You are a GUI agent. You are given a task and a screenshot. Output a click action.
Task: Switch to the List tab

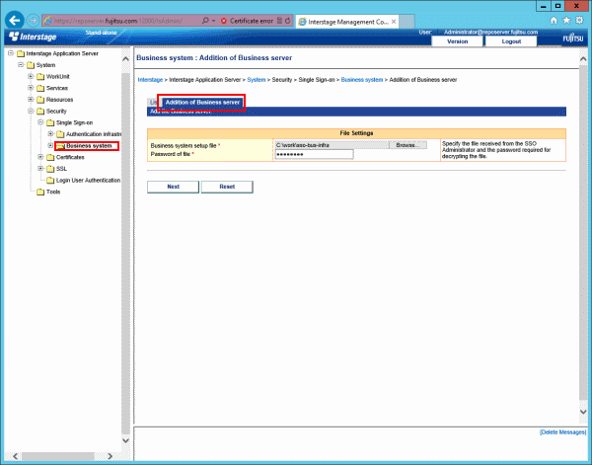point(153,103)
